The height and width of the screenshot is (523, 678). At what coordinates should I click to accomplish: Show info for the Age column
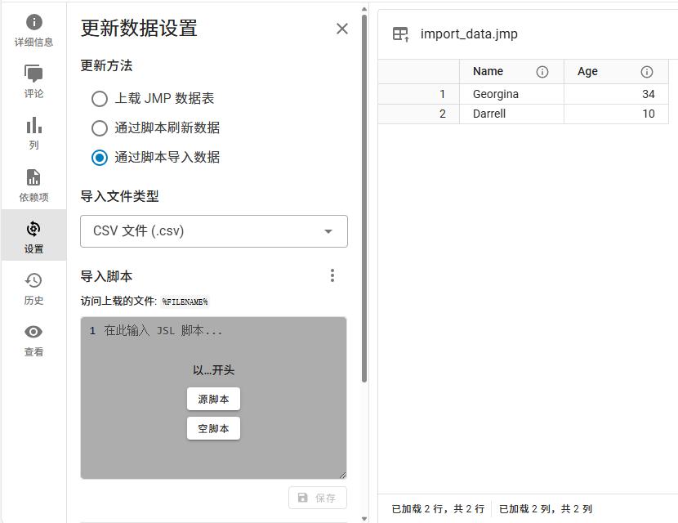pyautogui.click(x=646, y=72)
